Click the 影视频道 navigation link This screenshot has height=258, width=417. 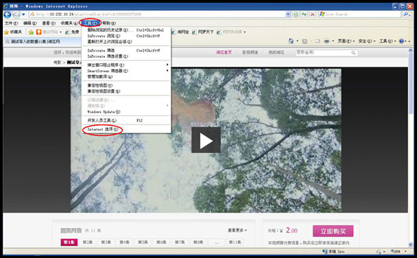click(250, 52)
